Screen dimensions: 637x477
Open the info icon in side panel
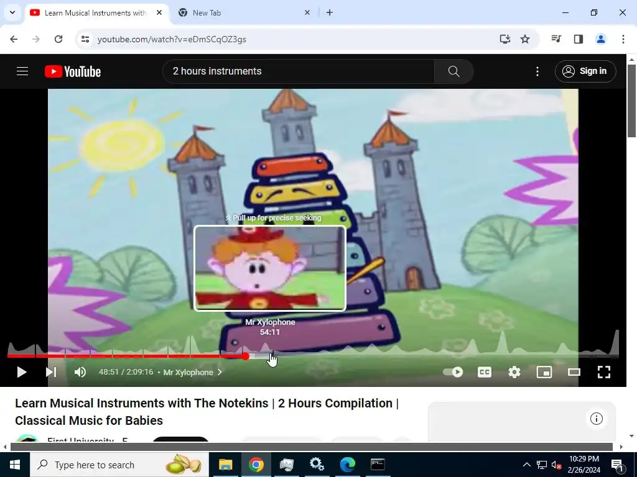coord(597,419)
